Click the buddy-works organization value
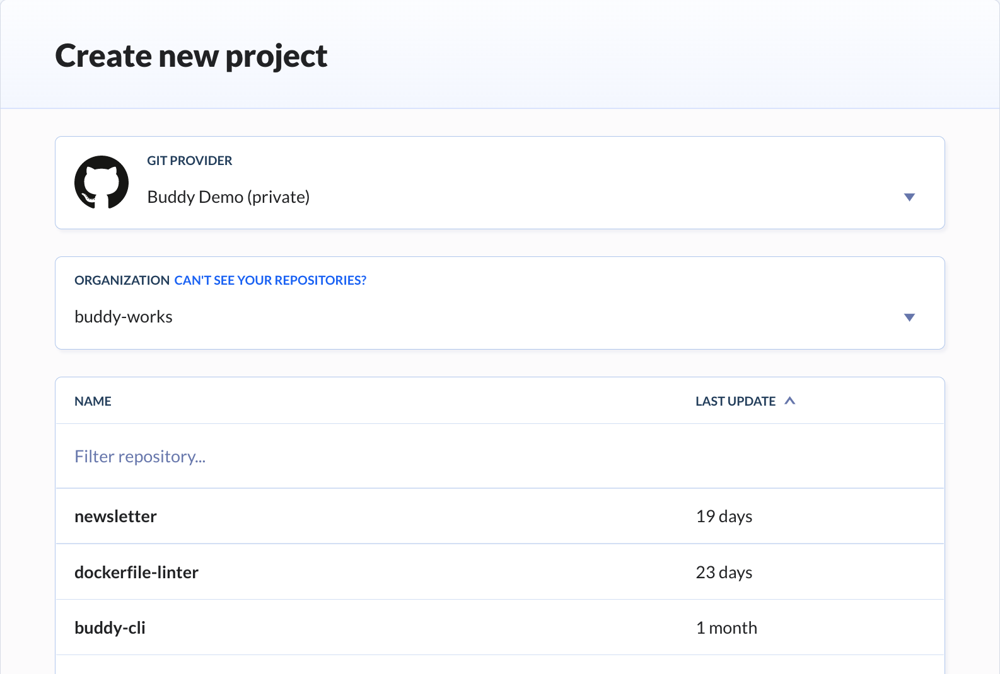The height and width of the screenshot is (674, 1000). point(124,316)
